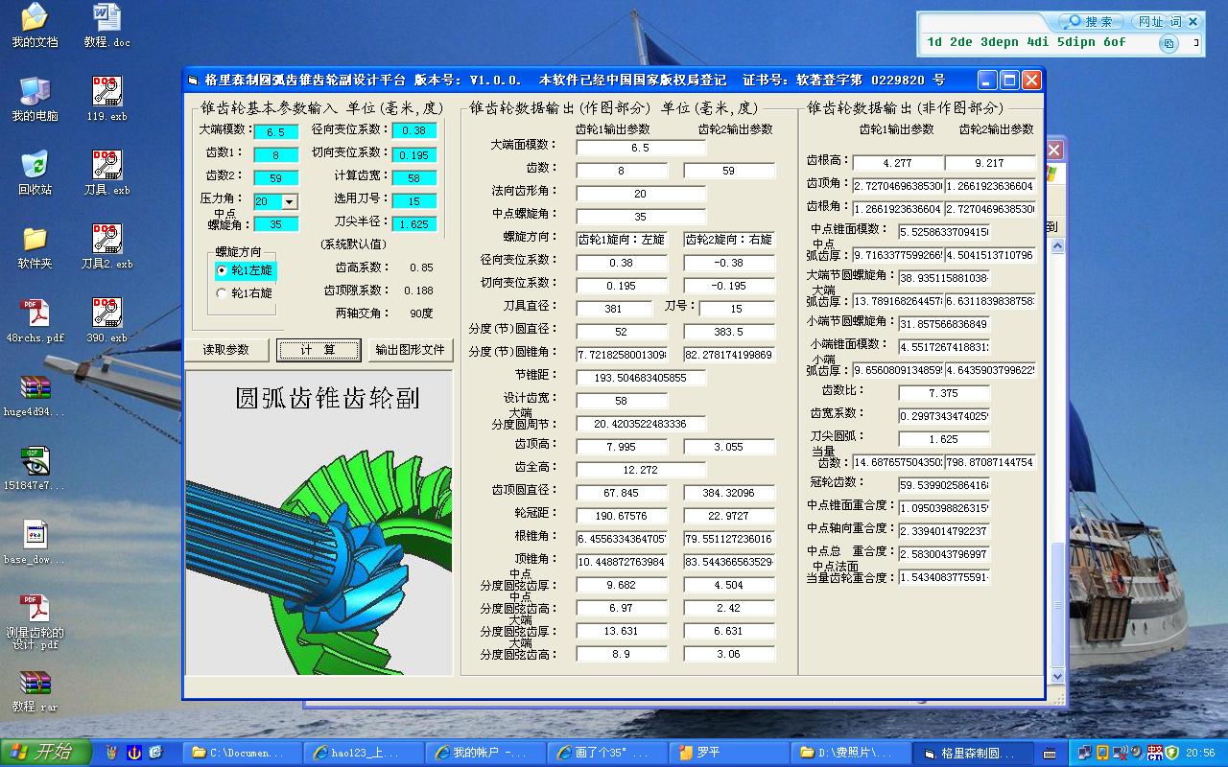Select the 390.exb file icon
The image size is (1228, 767).
tap(106, 320)
